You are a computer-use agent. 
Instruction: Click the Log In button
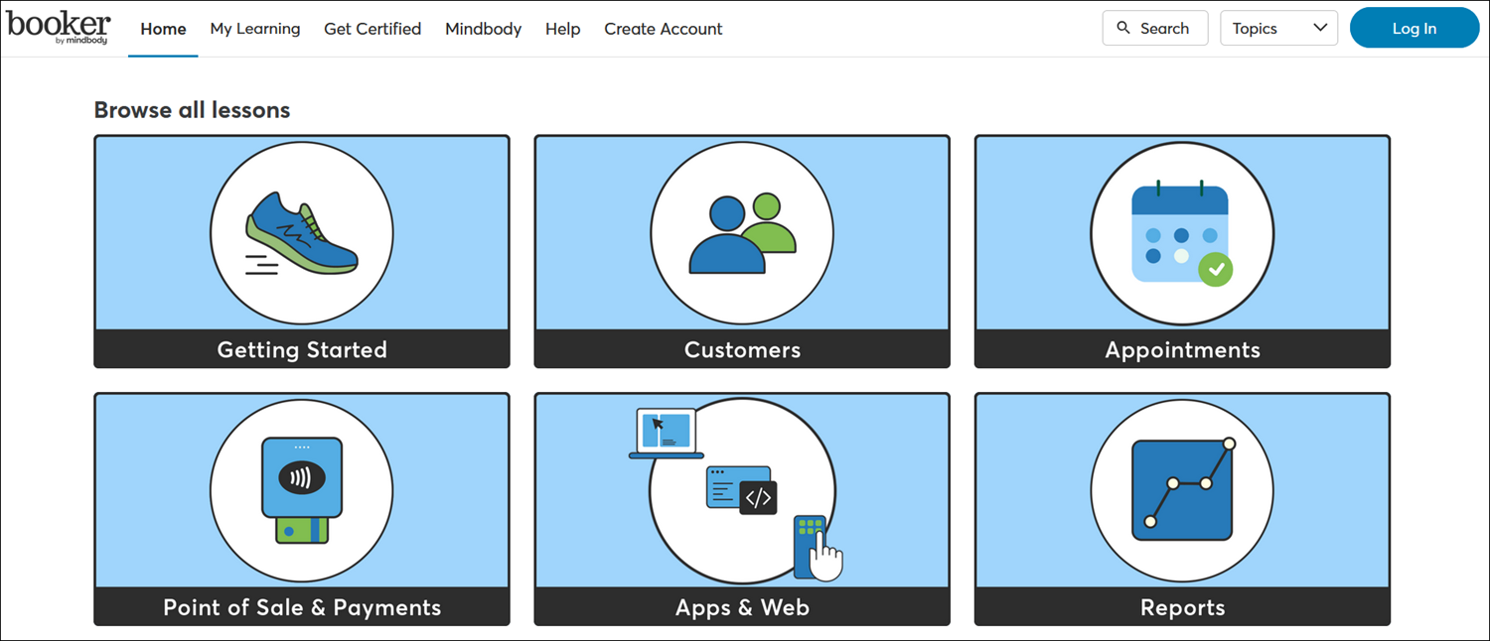[x=1415, y=28]
